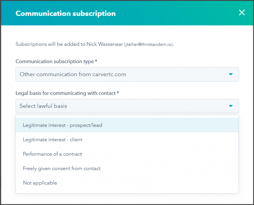
Task: Select Freely given consent from contact
Action: (x=62, y=168)
